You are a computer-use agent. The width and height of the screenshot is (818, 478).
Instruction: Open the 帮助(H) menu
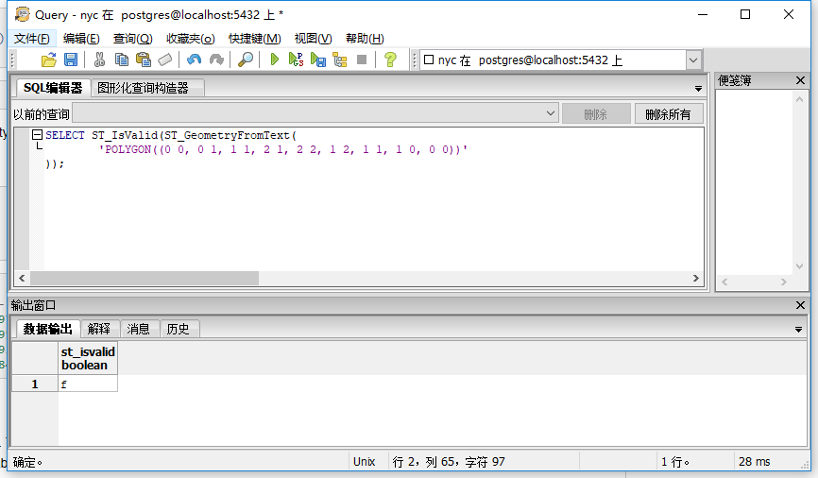point(365,39)
